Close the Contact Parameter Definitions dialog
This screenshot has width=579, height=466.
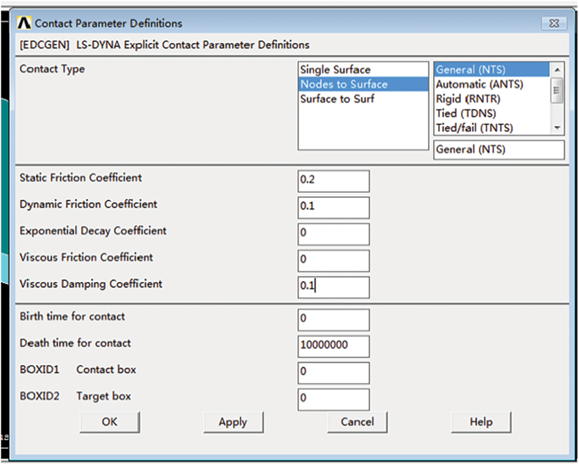pyautogui.click(x=554, y=23)
